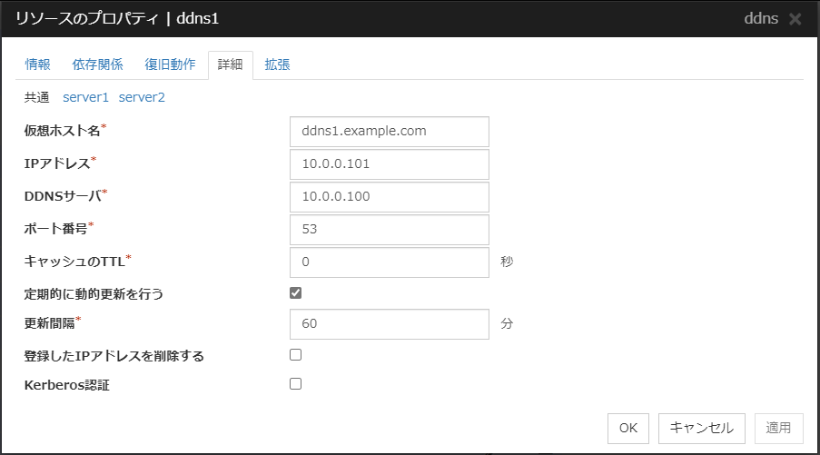Enable Kerberos認証 checkbox
This screenshot has height=455, width=820.
(295, 384)
